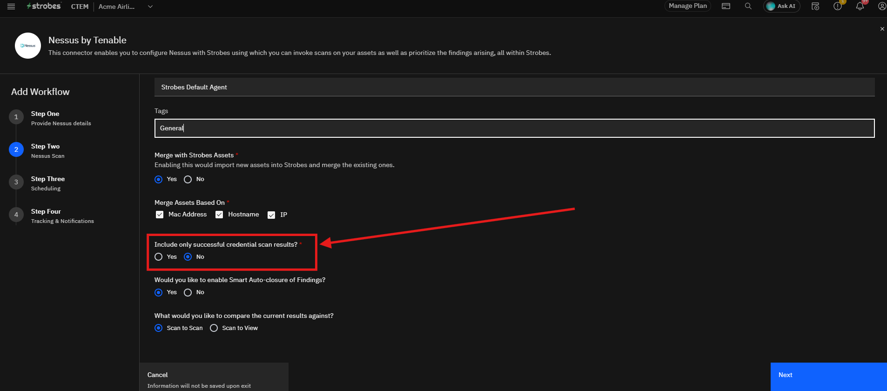Viewport: 887px width, 391px height.
Task: Open the notifications bell
Action: click(x=860, y=6)
